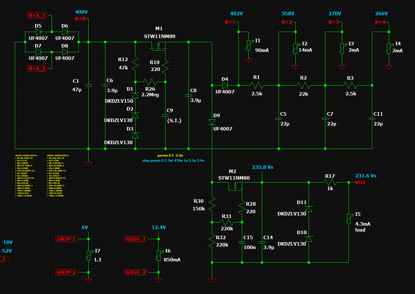Select the R12 47k resistor symbol
This screenshot has height=294, width=415.
[135, 64]
